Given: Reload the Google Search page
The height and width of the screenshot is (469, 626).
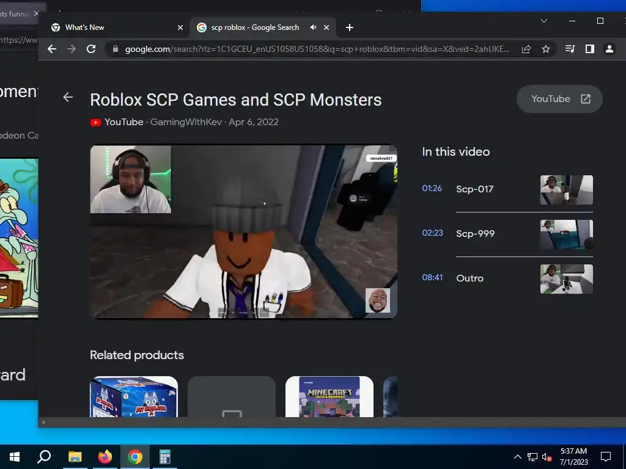Looking at the screenshot, I should click(91, 49).
